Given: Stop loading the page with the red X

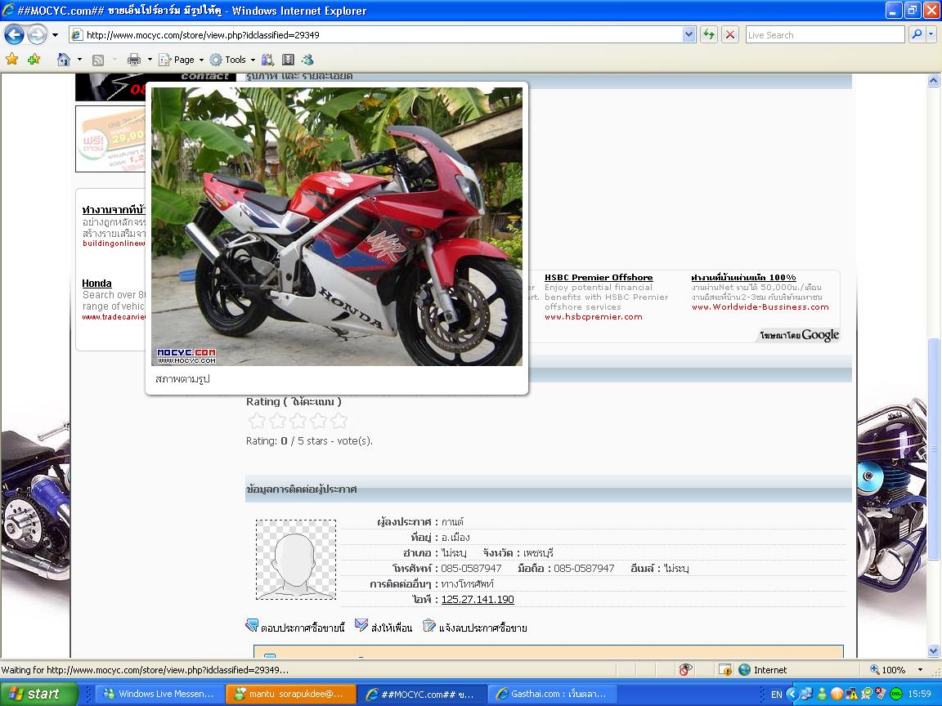Looking at the screenshot, I should (730, 35).
